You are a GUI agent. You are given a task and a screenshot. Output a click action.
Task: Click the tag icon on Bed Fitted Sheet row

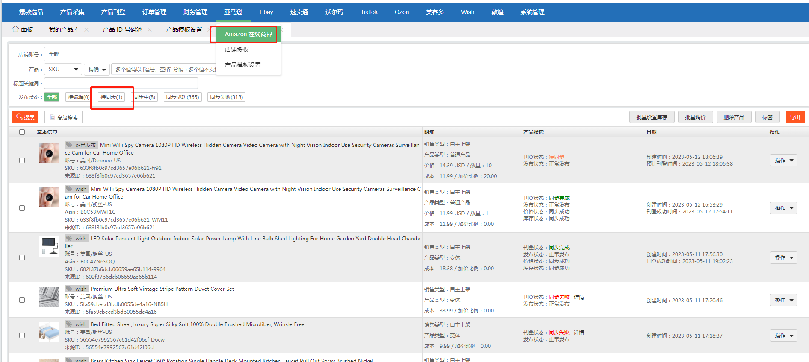click(69, 324)
